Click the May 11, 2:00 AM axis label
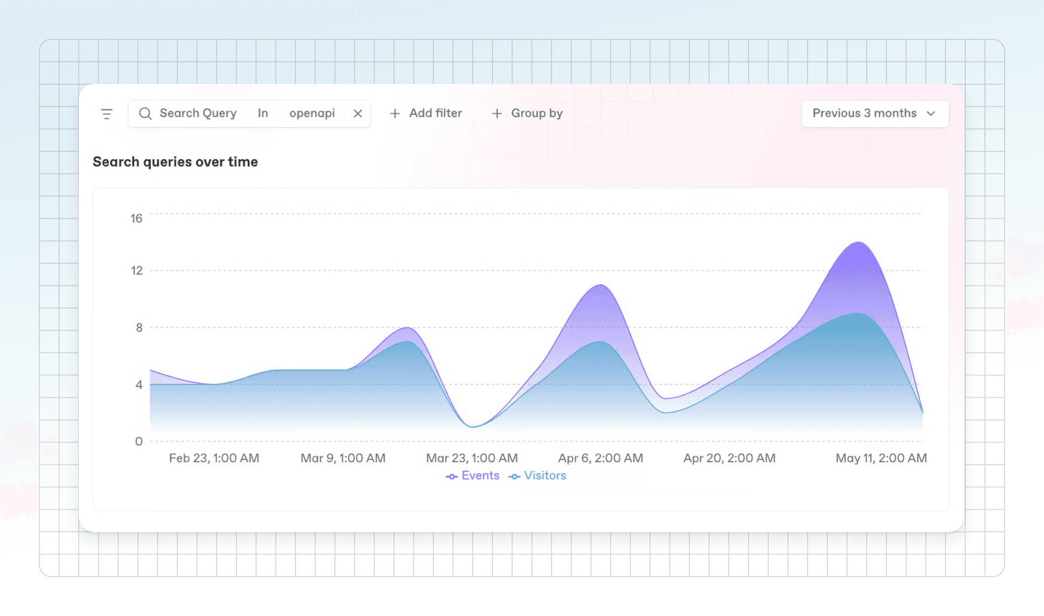Viewport: 1044px width, 616px height. click(881, 458)
